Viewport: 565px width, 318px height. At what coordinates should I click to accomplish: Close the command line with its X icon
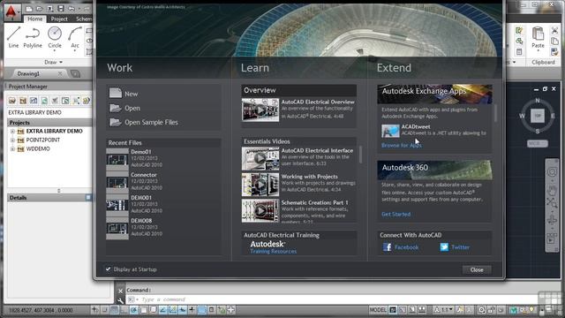click(121, 291)
